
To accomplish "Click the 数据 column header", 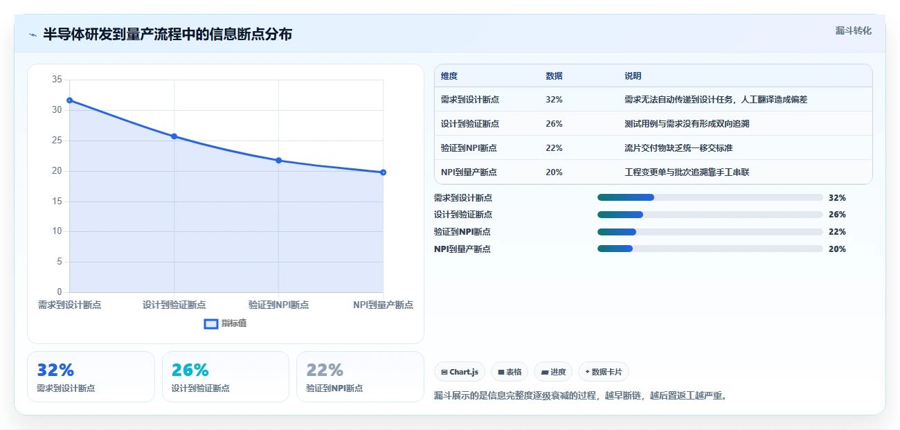I will 554,76.
